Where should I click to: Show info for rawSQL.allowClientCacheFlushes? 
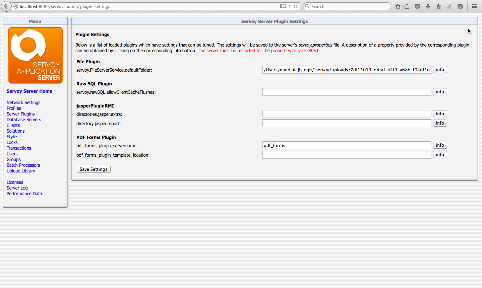[x=440, y=92]
